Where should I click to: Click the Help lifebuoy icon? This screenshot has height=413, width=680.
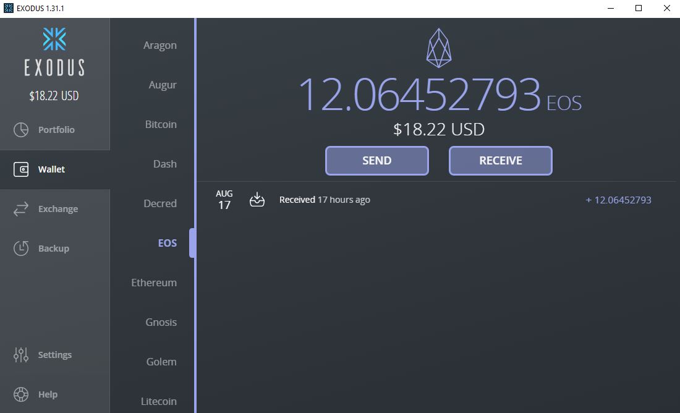point(21,394)
